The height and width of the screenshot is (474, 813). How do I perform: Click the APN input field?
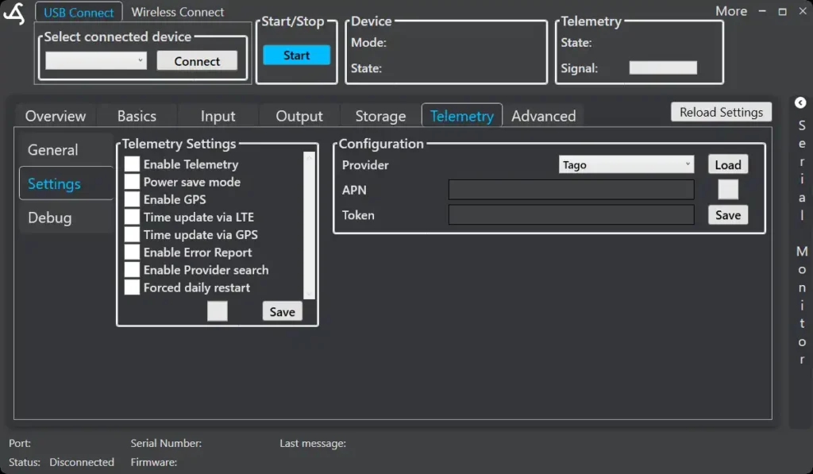[x=571, y=190]
